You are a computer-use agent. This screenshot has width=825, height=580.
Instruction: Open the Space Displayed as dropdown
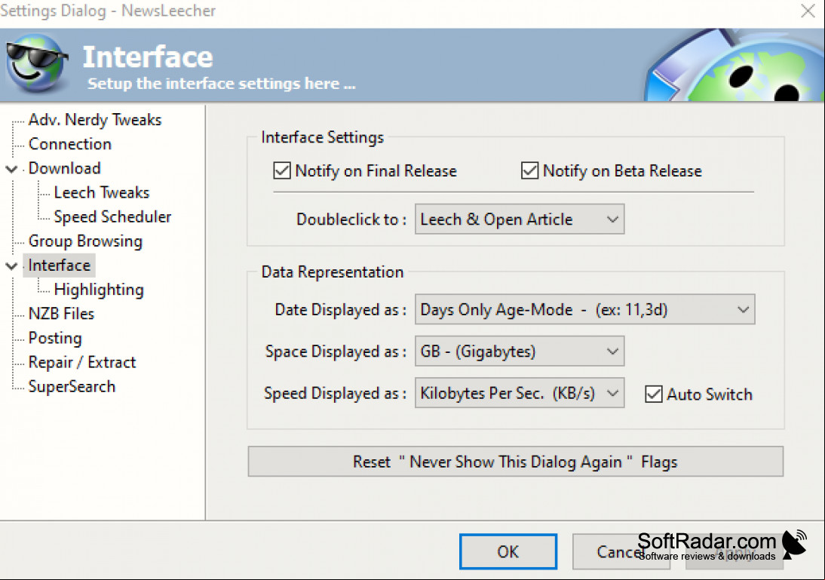pos(520,351)
